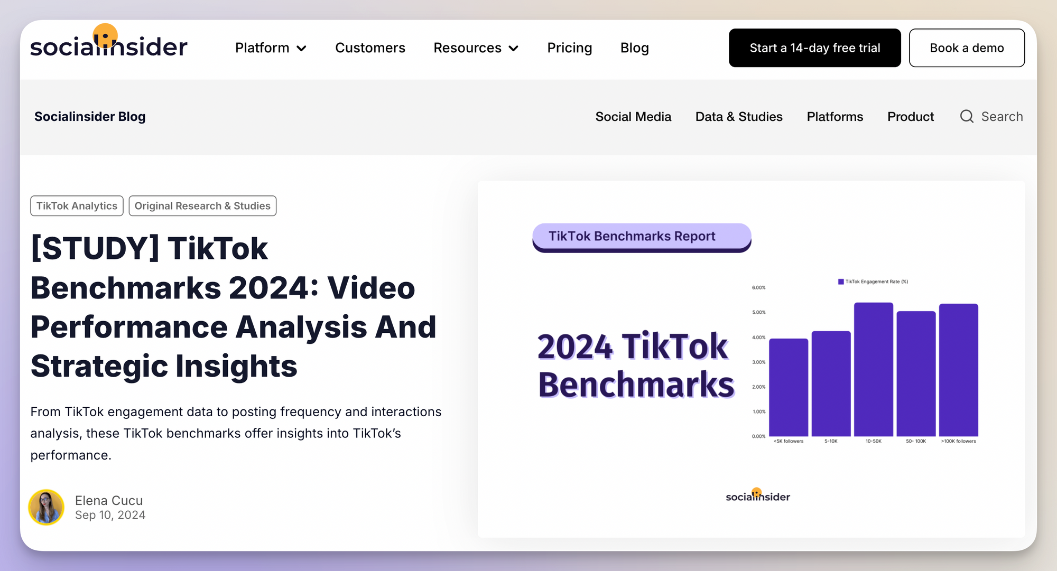Click the TikTok Analytics tag
The width and height of the screenshot is (1057, 571).
point(77,206)
